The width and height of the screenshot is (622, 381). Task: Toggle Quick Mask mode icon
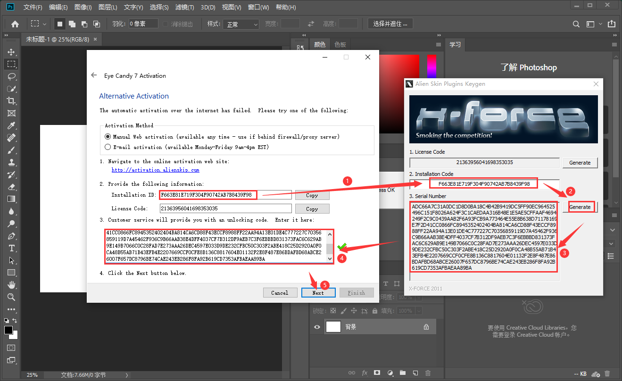(11, 348)
